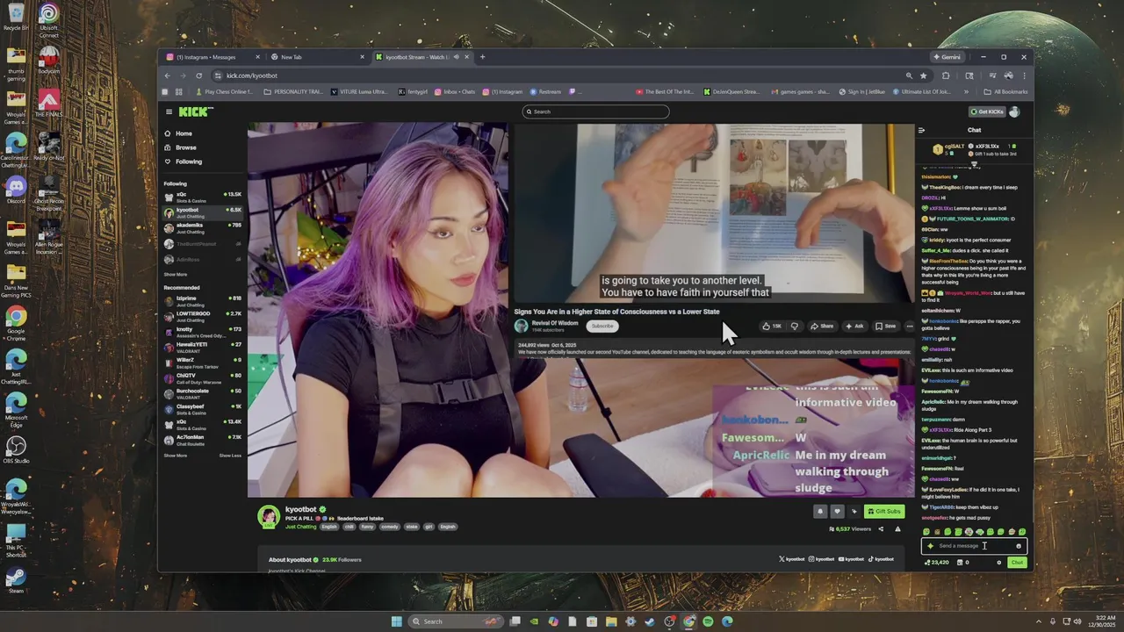Click the browser back arrow
This screenshot has width=1124, height=632.
click(167, 75)
